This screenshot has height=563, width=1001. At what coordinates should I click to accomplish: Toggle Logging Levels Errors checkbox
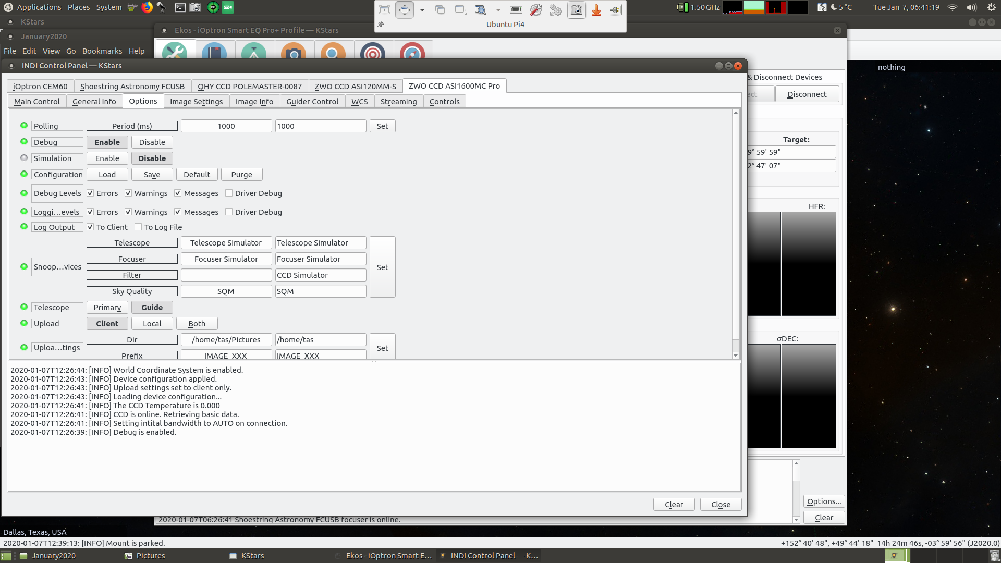pos(90,212)
